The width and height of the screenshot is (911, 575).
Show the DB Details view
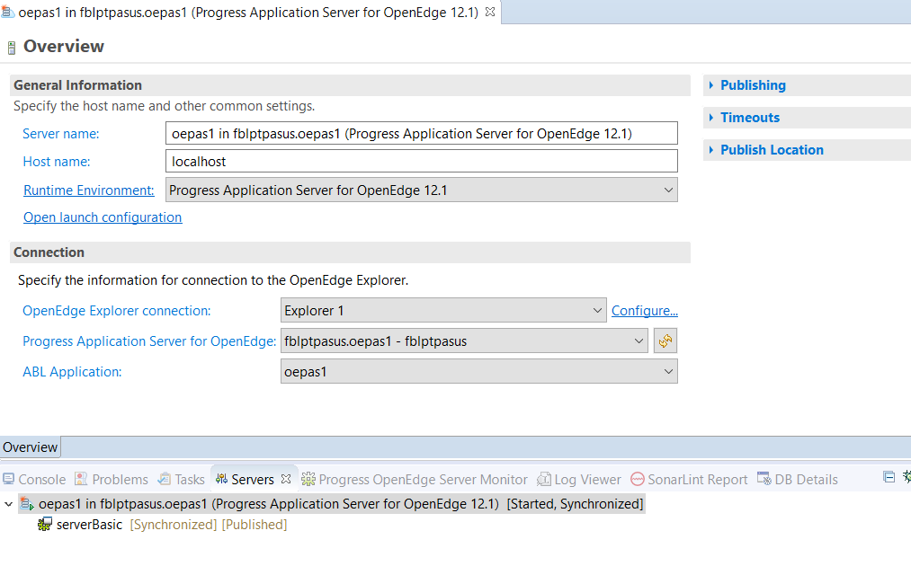click(x=798, y=479)
